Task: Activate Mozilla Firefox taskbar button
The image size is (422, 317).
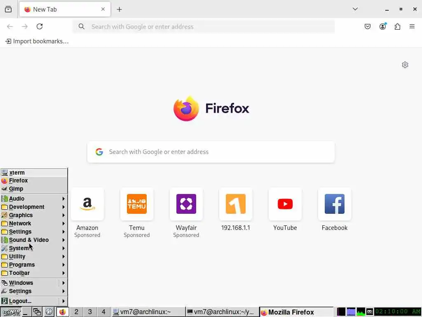Action: [x=296, y=312]
